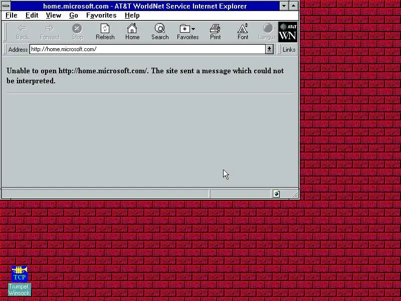Screen dimensions: 401x301
Task: Stop the page loading
Action: pyautogui.click(x=77, y=32)
